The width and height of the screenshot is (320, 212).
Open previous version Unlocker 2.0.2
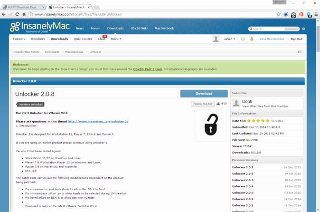(x=243, y=199)
